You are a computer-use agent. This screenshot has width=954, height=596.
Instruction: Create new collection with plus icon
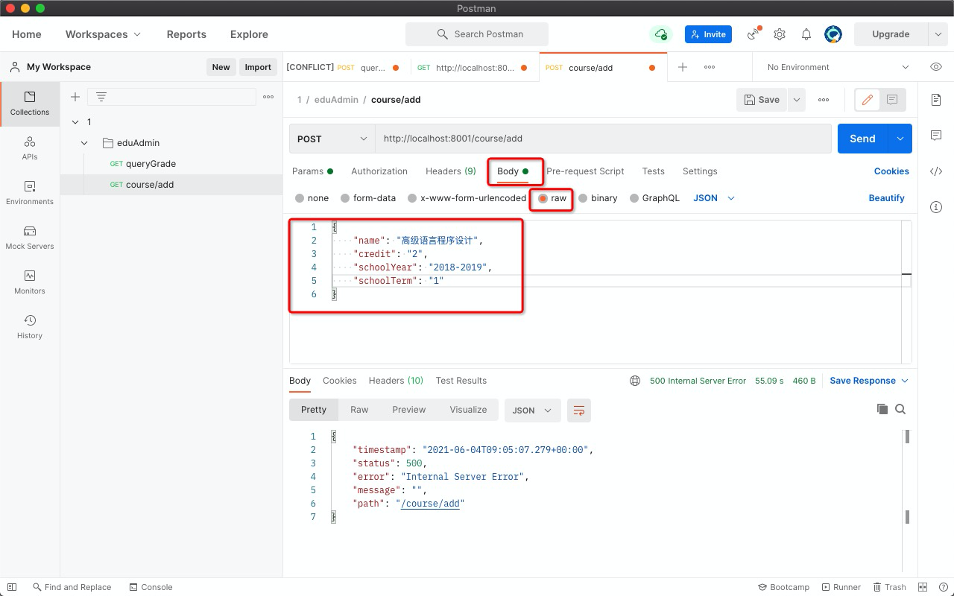pyautogui.click(x=75, y=97)
